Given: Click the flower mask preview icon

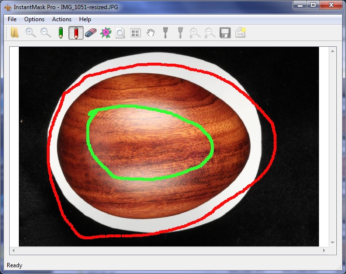Looking at the screenshot, I should tap(106, 33).
